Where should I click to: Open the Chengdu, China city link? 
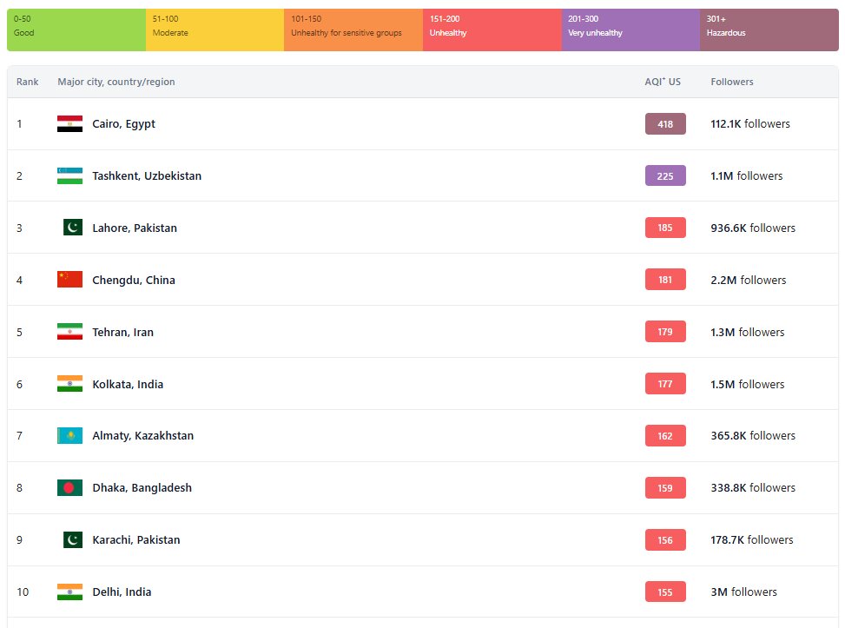click(133, 280)
